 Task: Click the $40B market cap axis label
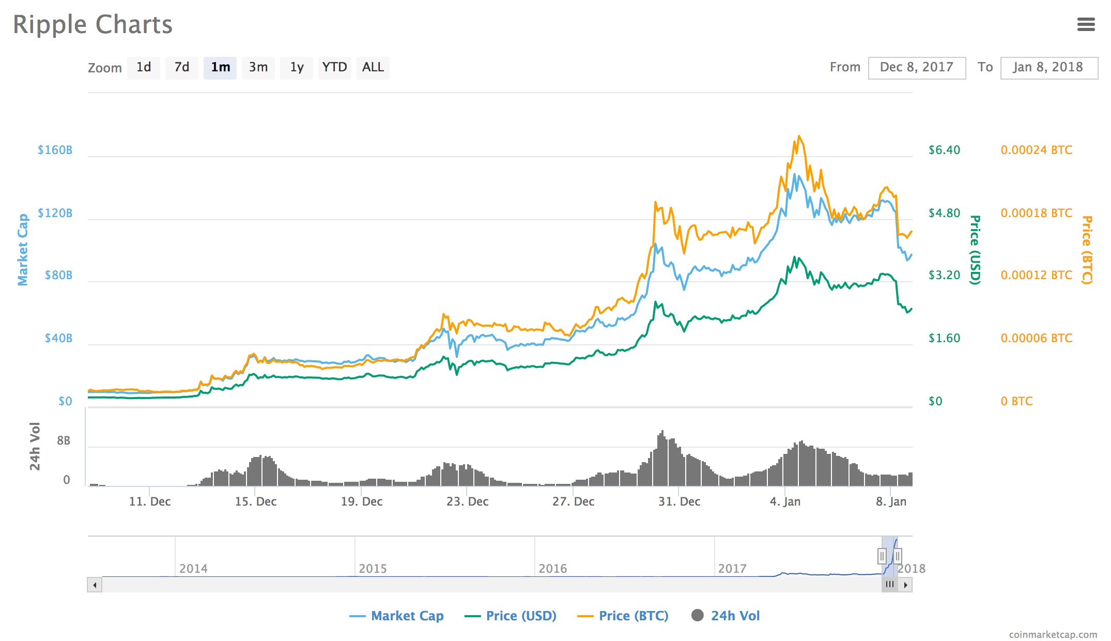pos(58,338)
